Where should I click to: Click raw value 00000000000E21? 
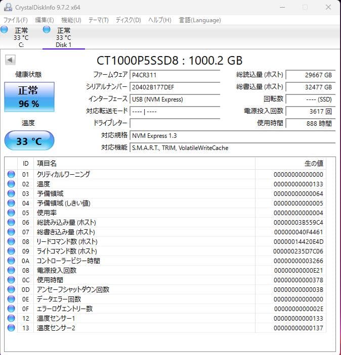(299, 271)
